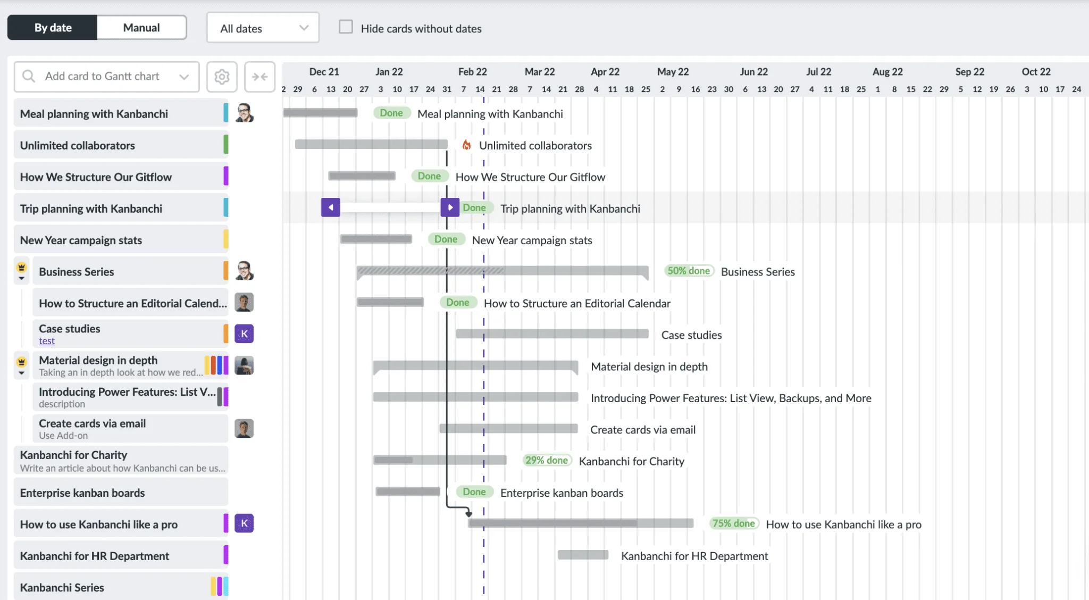Click the crown icon next to Business Series
Viewport: 1089px width, 600px height.
click(21, 267)
